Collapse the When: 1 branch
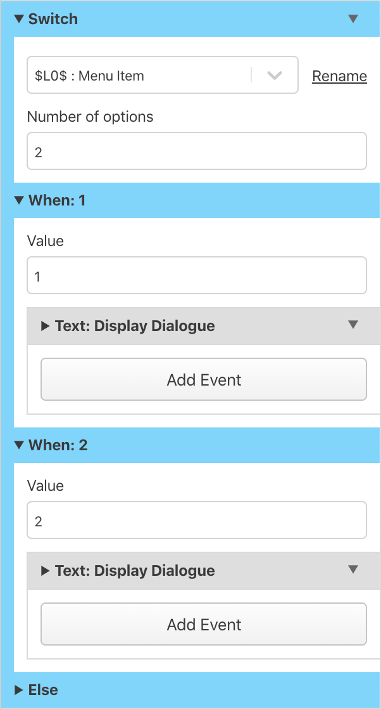 tap(18, 200)
